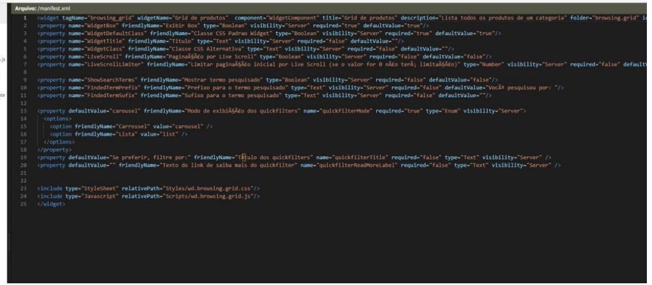Click name value "quickfilterReadMoreLabel"
The image size is (652, 285).
[x=356, y=166]
